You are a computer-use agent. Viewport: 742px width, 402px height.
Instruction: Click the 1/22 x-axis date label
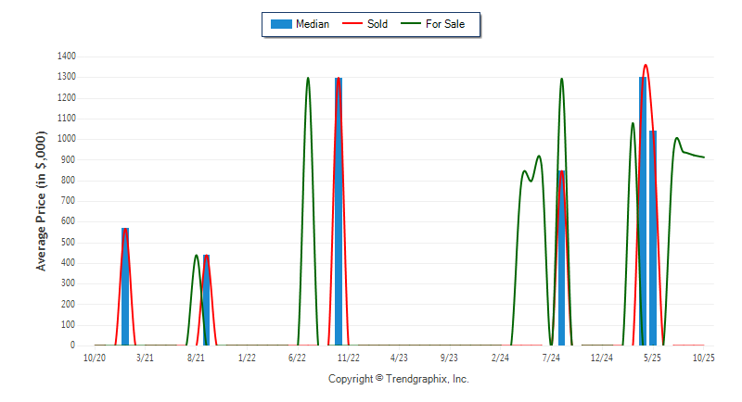point(247,358)
